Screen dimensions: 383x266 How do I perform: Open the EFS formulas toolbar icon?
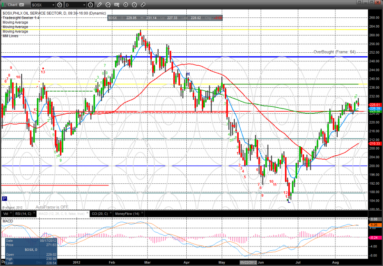tap(117, 5)
